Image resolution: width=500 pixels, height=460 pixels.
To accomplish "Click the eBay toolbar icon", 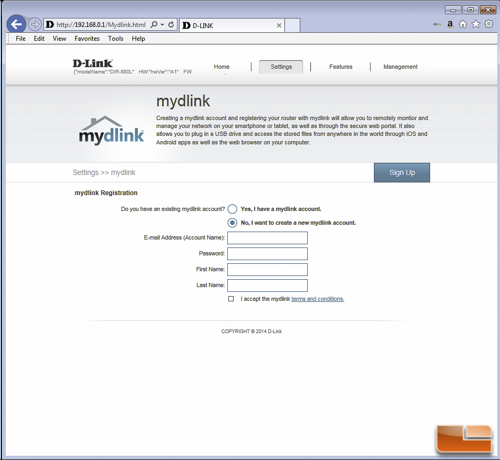I will (x=437, y=24).
